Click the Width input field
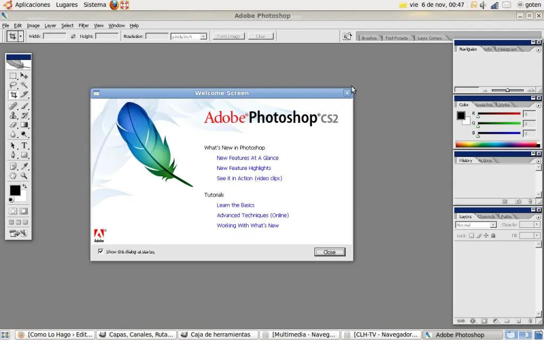 (55, 36)
